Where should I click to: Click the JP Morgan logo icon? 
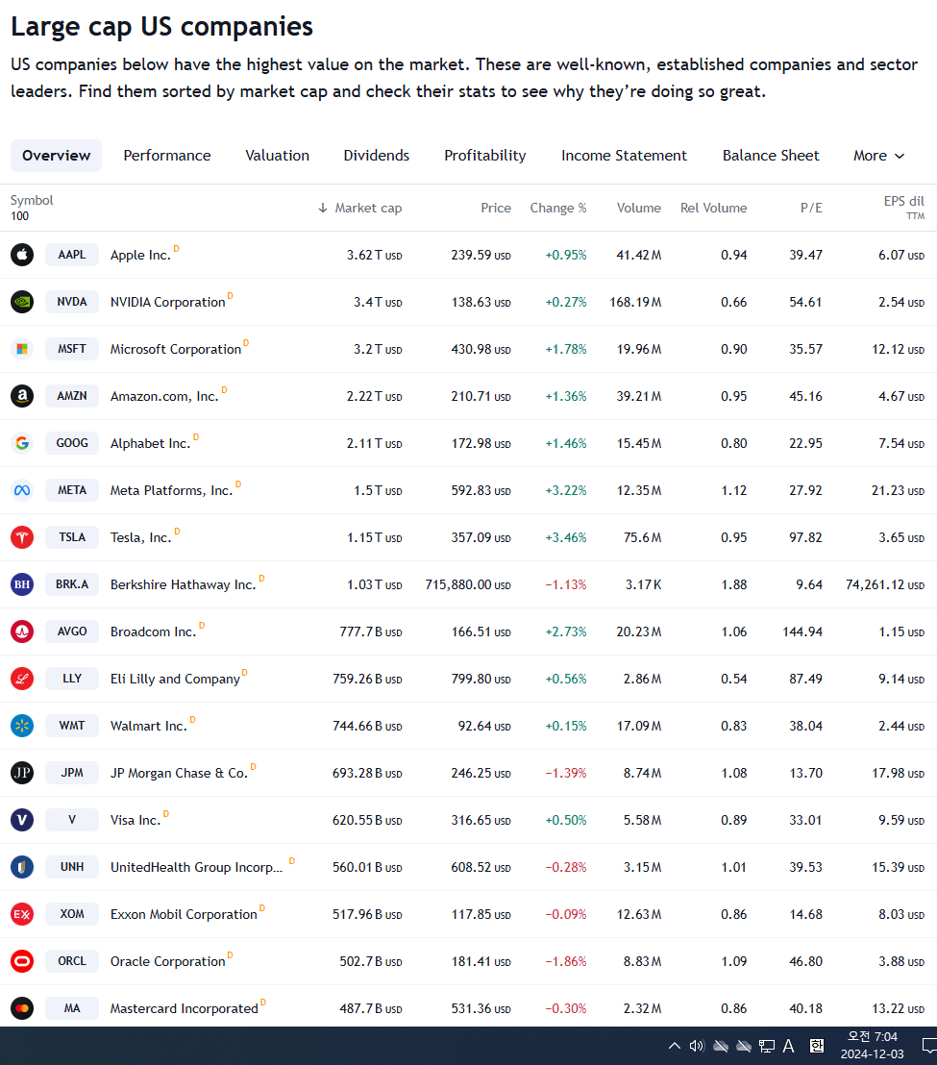coord(22,773)
